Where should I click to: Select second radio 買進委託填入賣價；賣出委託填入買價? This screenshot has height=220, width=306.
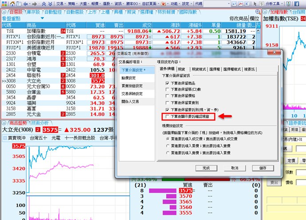click(166, 146)
